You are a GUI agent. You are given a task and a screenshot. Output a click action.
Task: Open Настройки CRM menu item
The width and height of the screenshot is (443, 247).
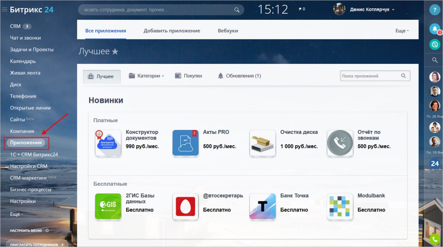tap(29, 166)
